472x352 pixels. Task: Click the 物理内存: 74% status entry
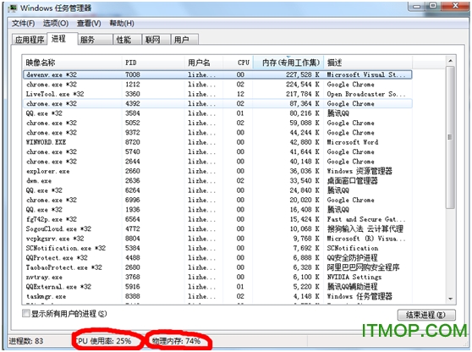pyautogui.click(x=177, y=341)
